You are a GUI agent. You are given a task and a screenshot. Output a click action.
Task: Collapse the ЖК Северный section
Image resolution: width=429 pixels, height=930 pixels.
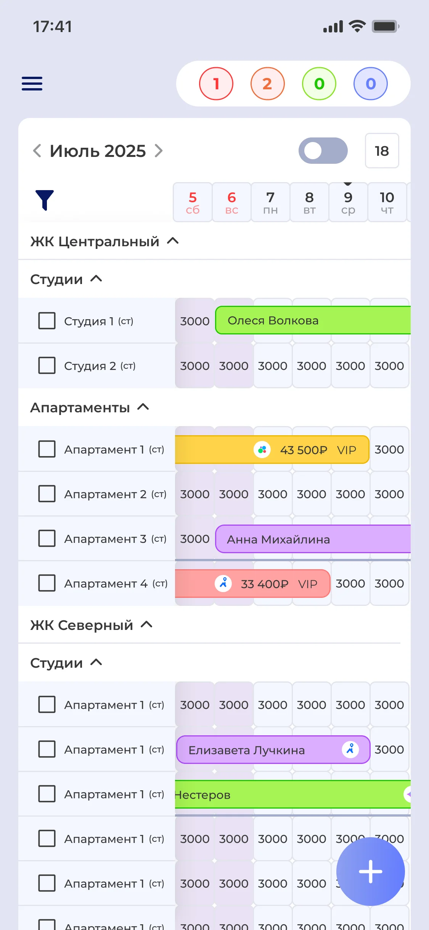coord(146,625)
